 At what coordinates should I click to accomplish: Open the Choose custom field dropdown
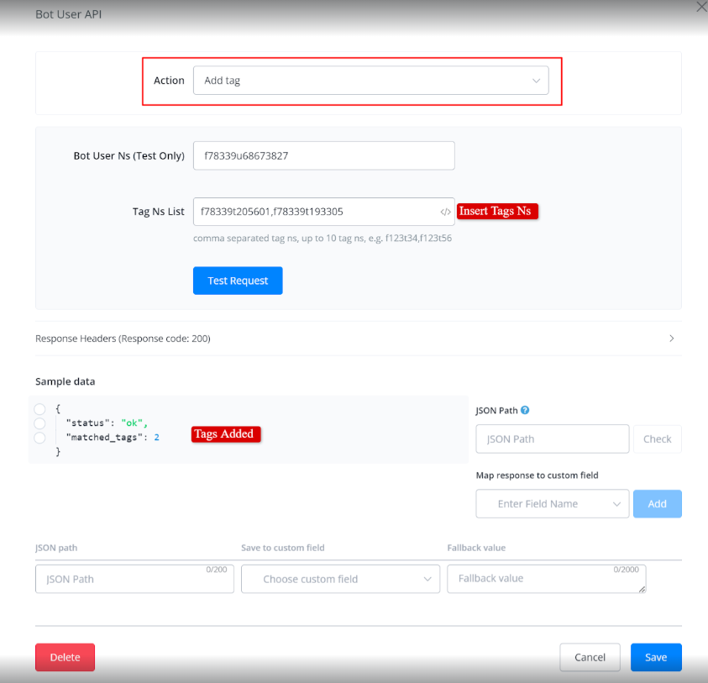(x=340, y=579)
